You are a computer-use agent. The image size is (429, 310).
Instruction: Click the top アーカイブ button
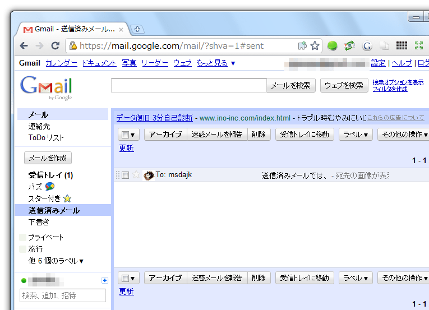pos(165,135)
